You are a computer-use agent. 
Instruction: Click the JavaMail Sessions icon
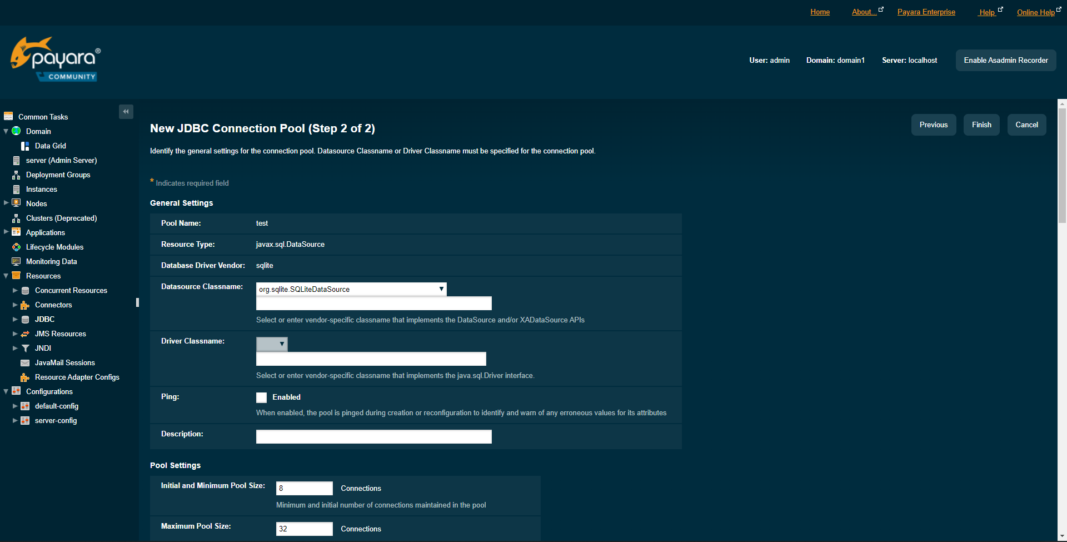25,362
